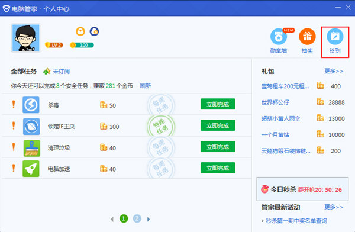Click the exclamation mark beside 锁定IE主页
The image size is (355, 232).
14,125
